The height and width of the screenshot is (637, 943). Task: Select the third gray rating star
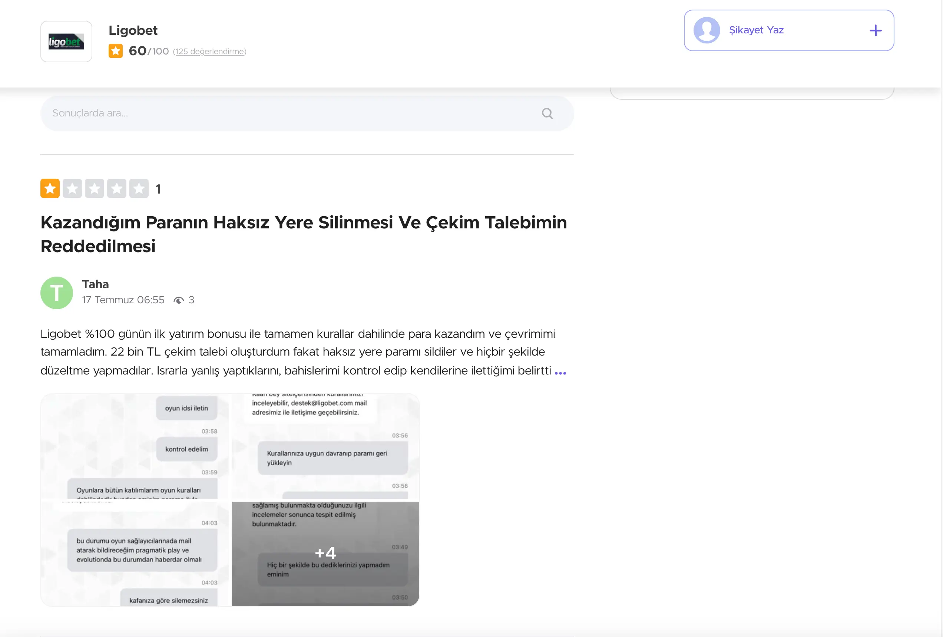point(95,188)
